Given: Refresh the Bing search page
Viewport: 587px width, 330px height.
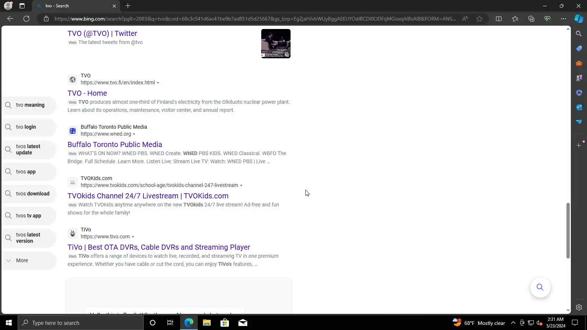Looking at the screenshot, I should (26, 19).
